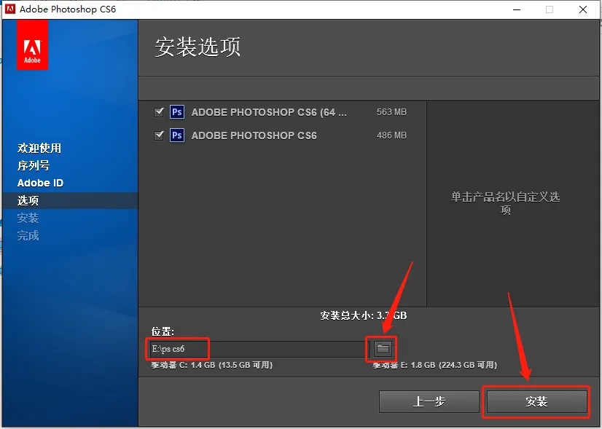602x429 pixels.
Task: Click the 安装选项 heading
Action: (x=198, y=47)
